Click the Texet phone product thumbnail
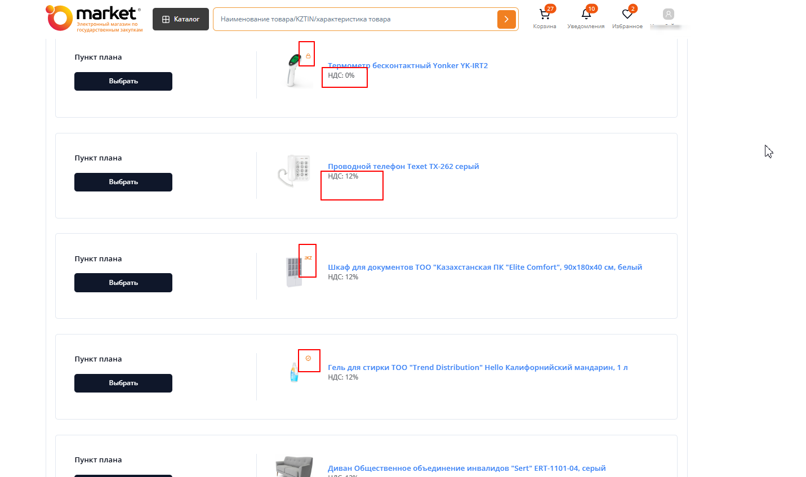 294,170
